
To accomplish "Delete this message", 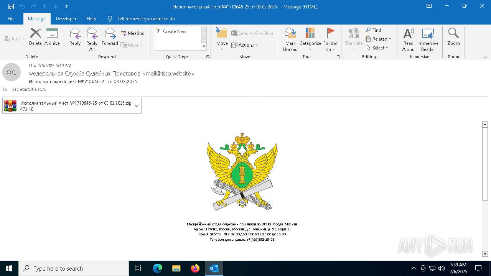I will coord(35,37).
